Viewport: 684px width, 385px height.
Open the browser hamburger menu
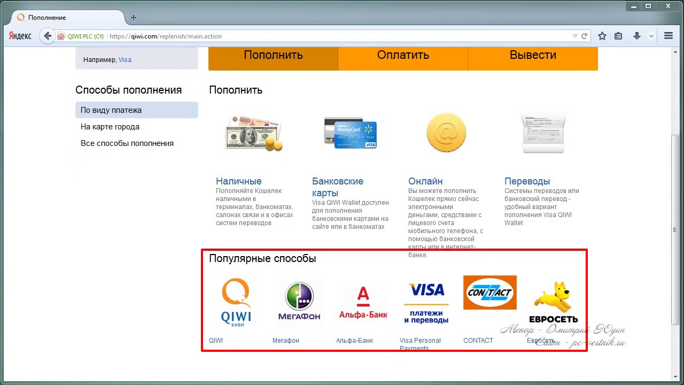pyautogui.click(x=669, y=36)
